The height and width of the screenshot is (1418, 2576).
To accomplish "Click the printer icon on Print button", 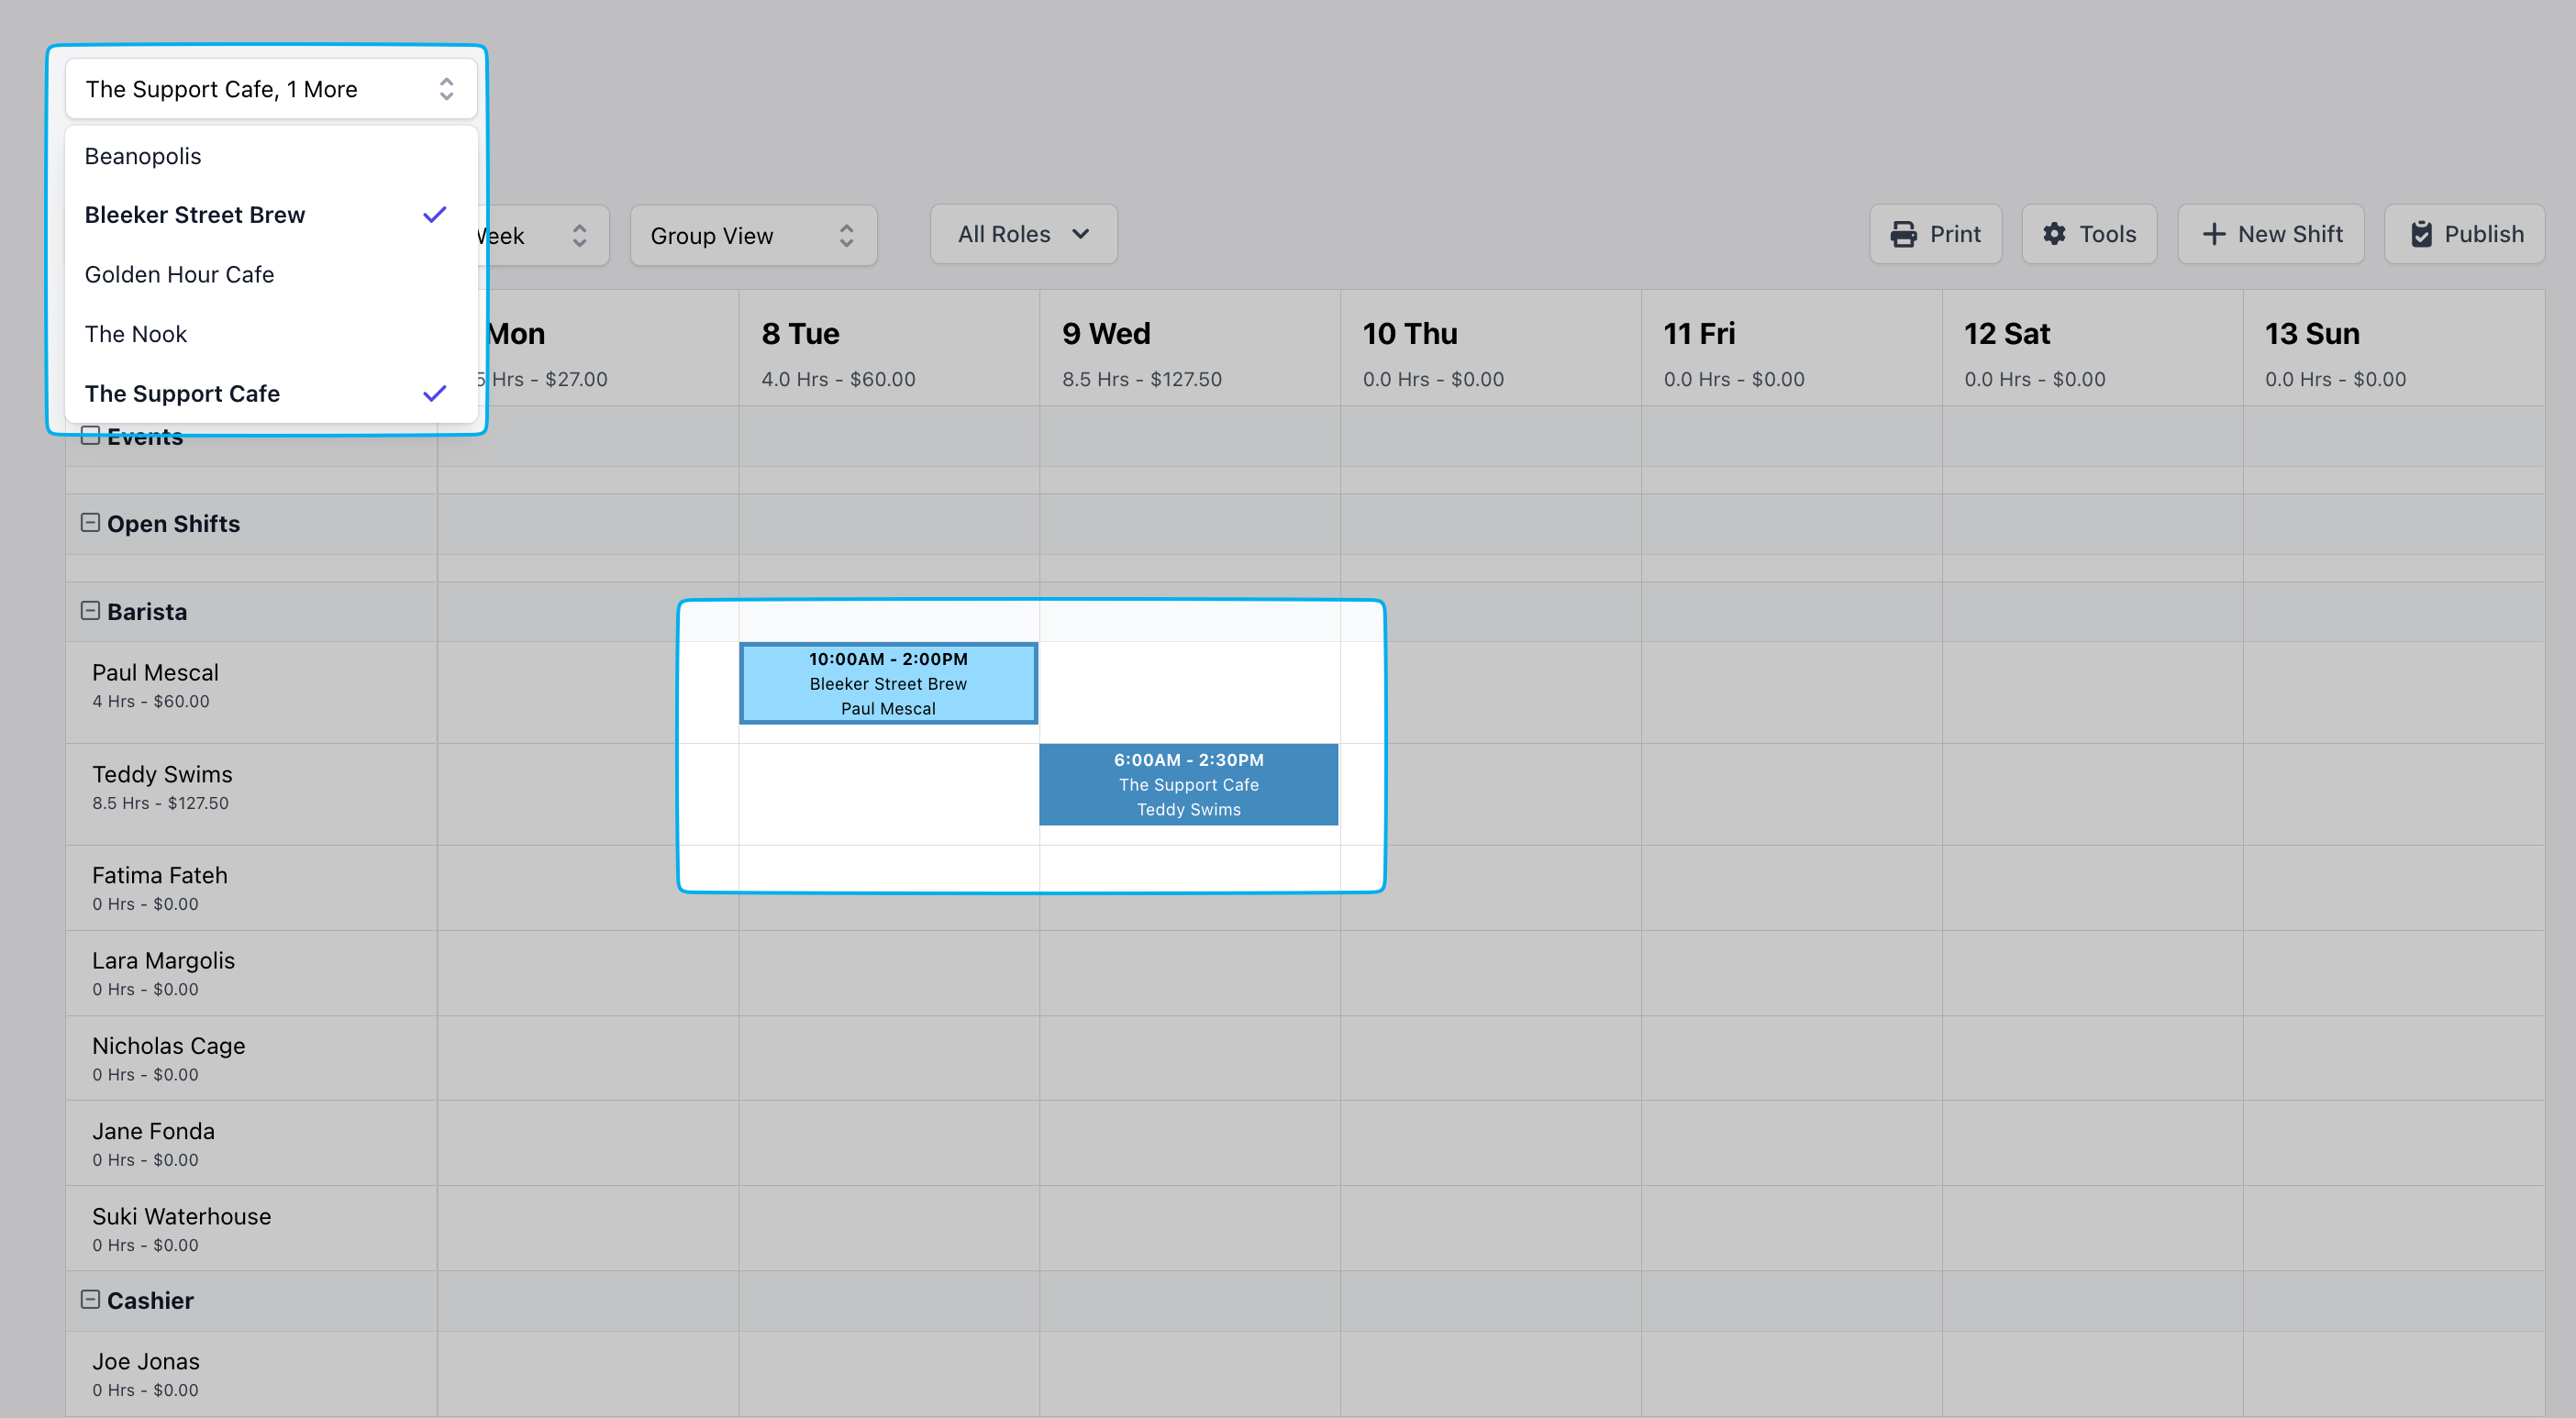I will pos(1903,234).
